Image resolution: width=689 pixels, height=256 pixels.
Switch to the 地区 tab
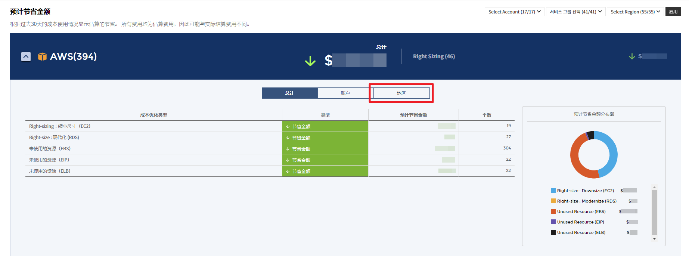[401, 93]
